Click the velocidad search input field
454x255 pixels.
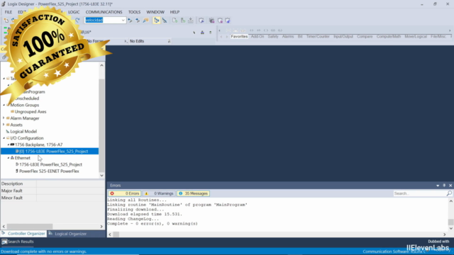102,21
